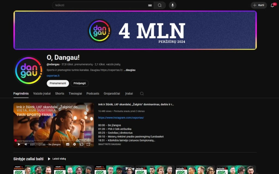Search within the channel using the magnifier icon
The height and width of the screenshot is (174, 279).
(142, 94)
